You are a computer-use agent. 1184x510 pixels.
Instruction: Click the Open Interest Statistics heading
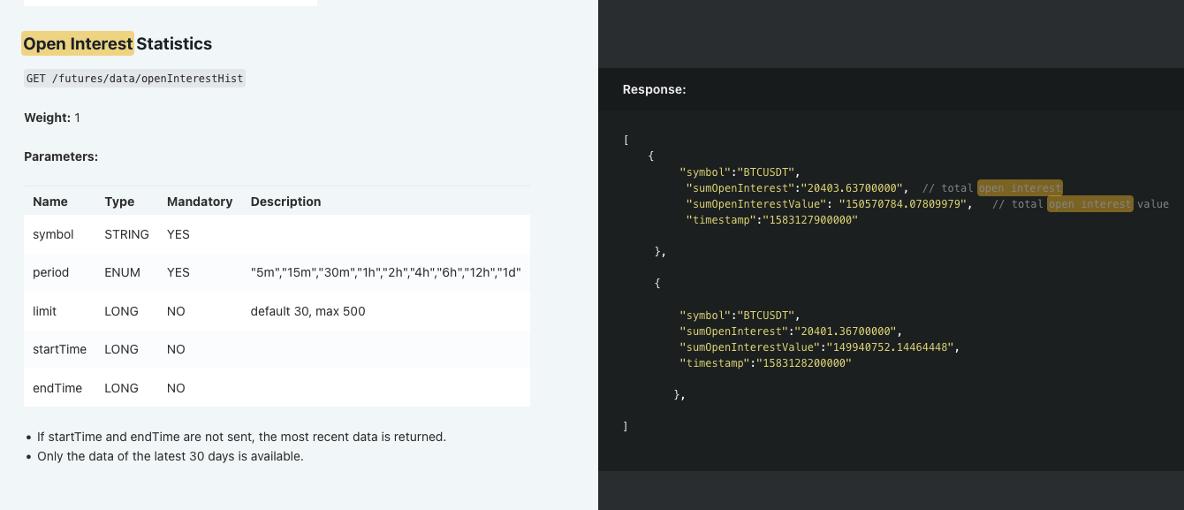pyautogui.click(x=118, y=43)
